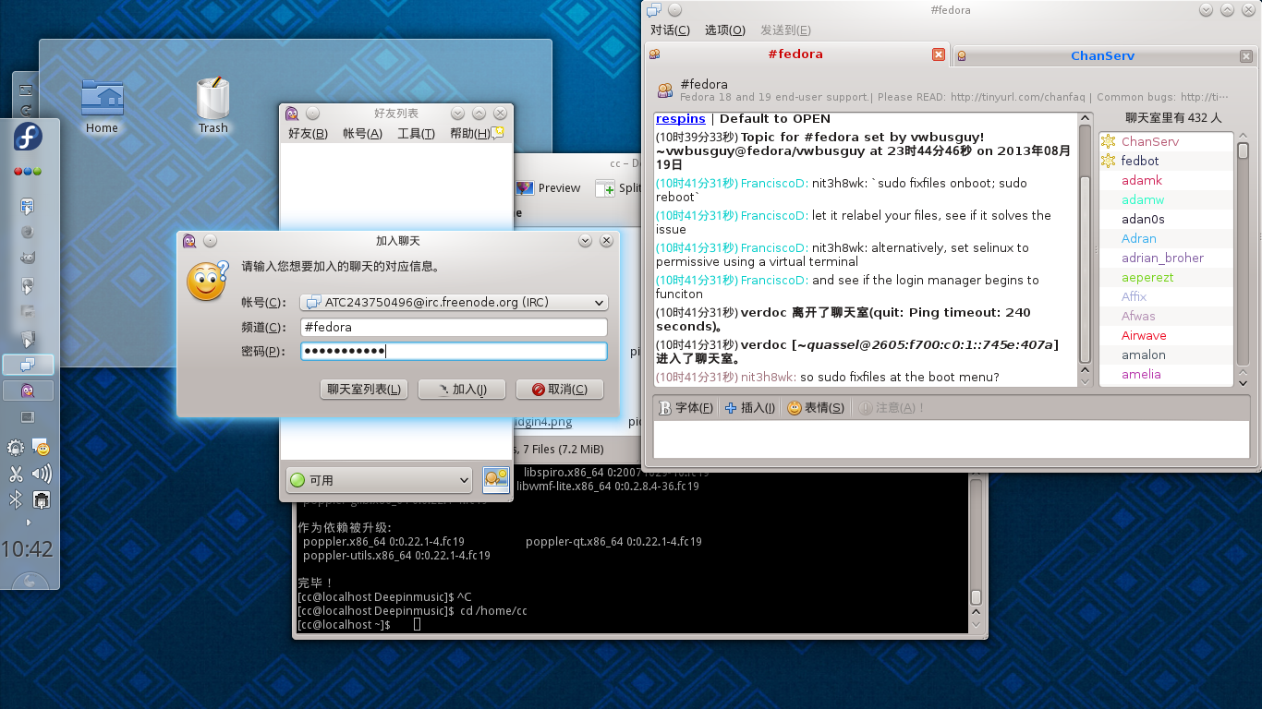Open the 工具(T) menu
Image resolution: width=1262 pixels, height=709 pixels.
coord(416,134)
